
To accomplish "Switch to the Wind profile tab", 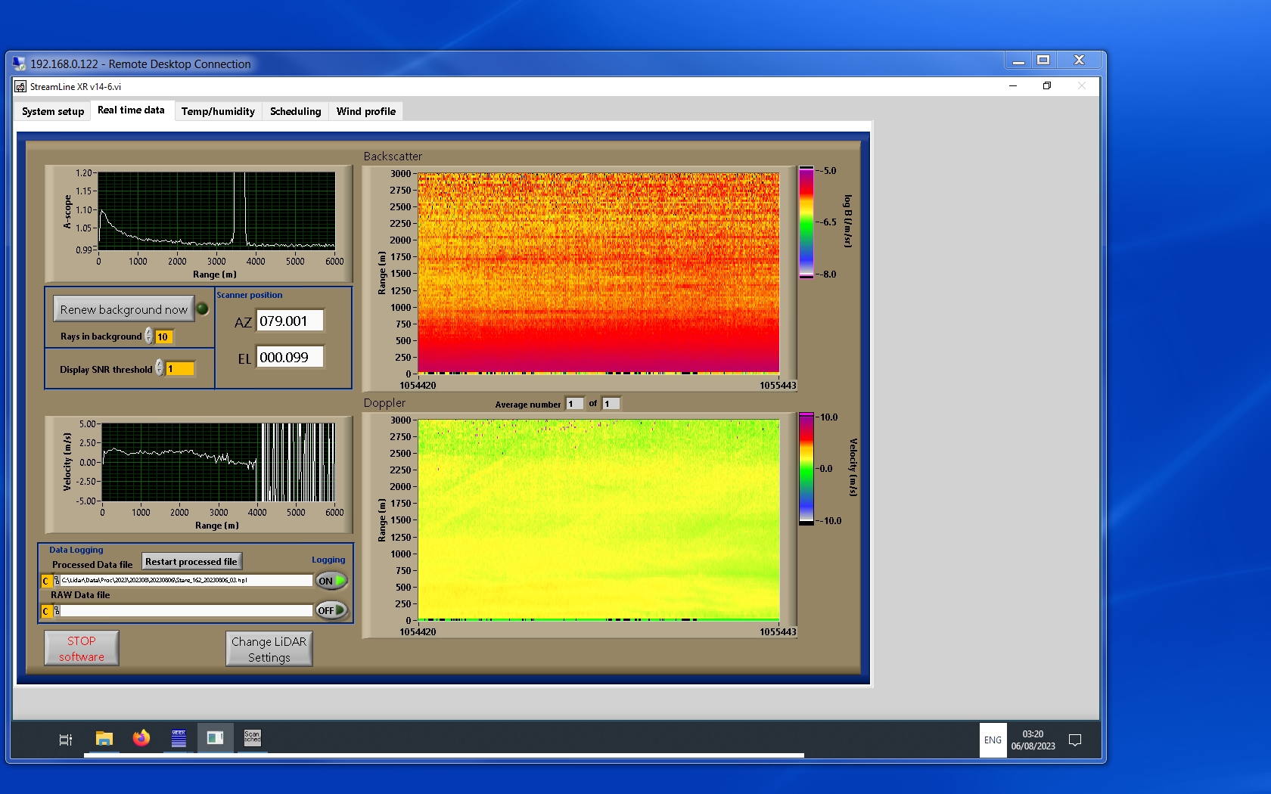I will click(x=366, y=111).
